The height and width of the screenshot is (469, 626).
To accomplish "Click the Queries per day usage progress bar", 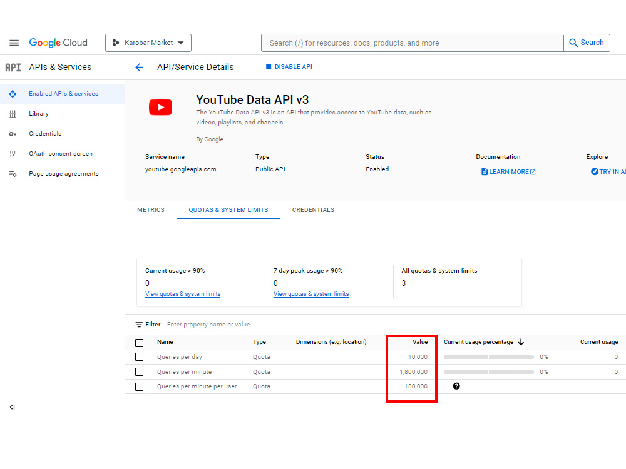I will click(488, 356).
